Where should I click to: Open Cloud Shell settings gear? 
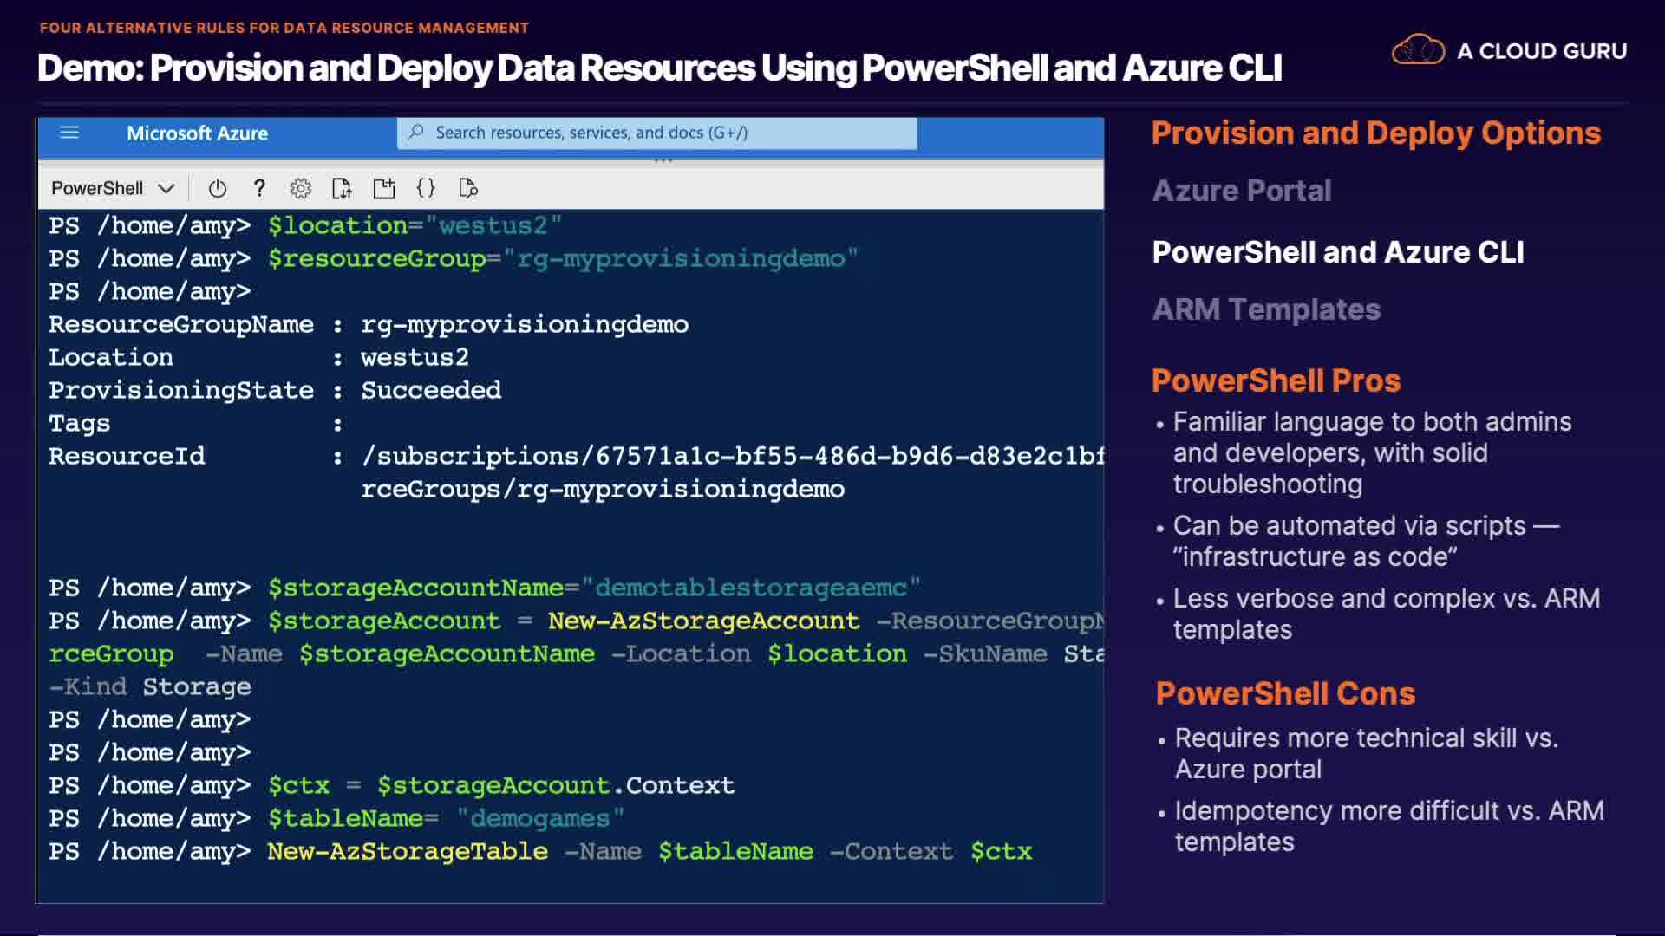[300, 188]
